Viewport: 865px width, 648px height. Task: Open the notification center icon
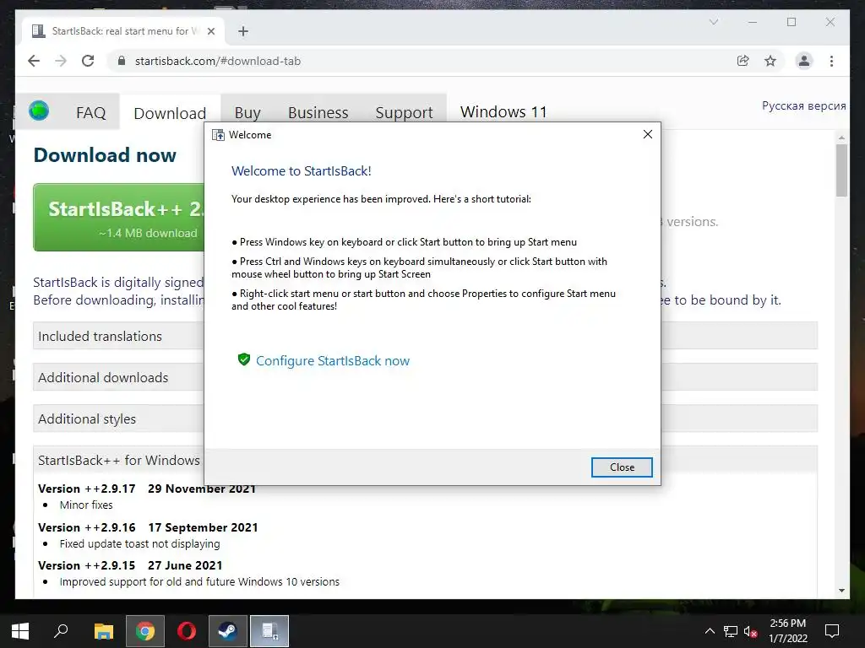pos(832,631)
